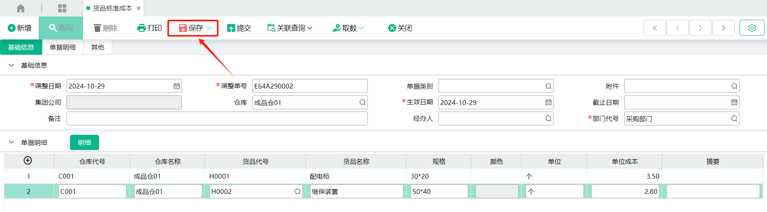Click the 新增 add button

tap(20, 28)
